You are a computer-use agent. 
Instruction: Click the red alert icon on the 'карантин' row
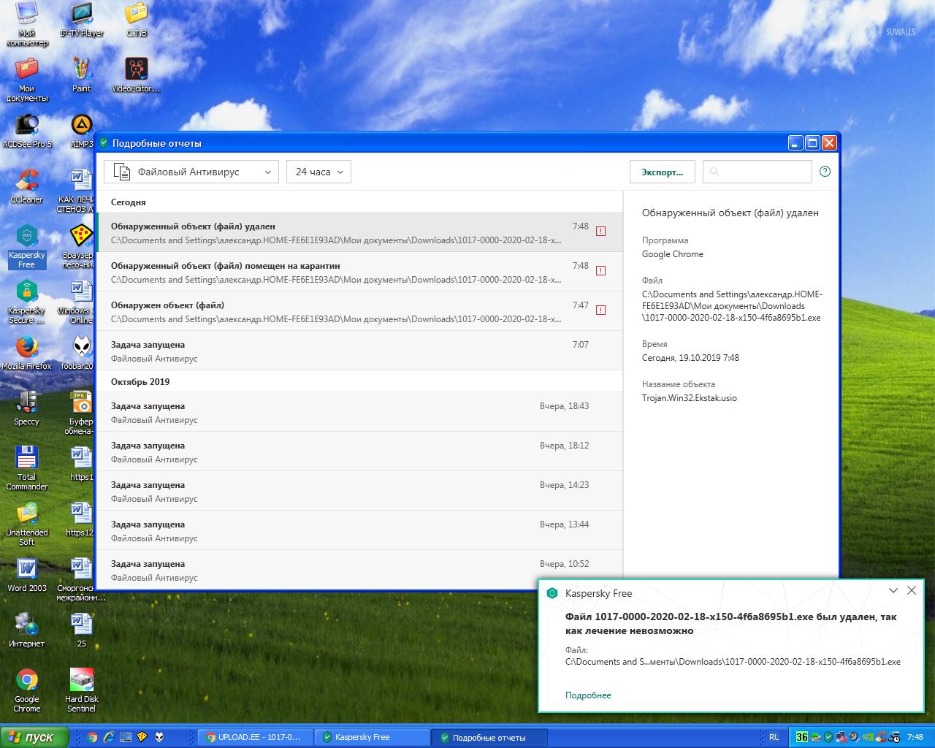coord(601,270)
